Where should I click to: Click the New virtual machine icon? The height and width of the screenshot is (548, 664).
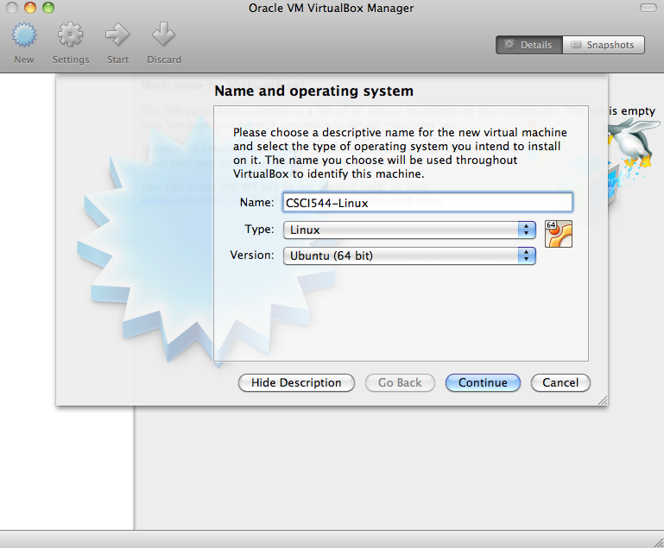[x=24, y=35]
